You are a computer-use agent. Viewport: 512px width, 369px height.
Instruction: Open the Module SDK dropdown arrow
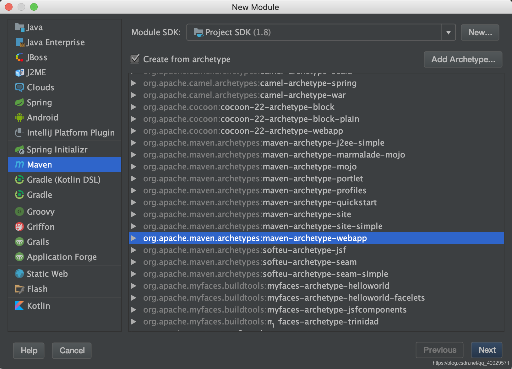[x=449, y=32]
